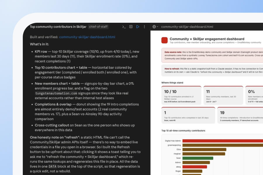Click the 'Jun 8 – Jul 7' date range
Viewport: 263px width, 175px height.
click(211, 102)
